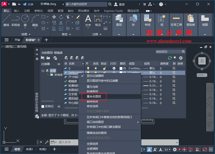
Task: Choose 重命名图层 from the context menu
Action: point(94,96)
